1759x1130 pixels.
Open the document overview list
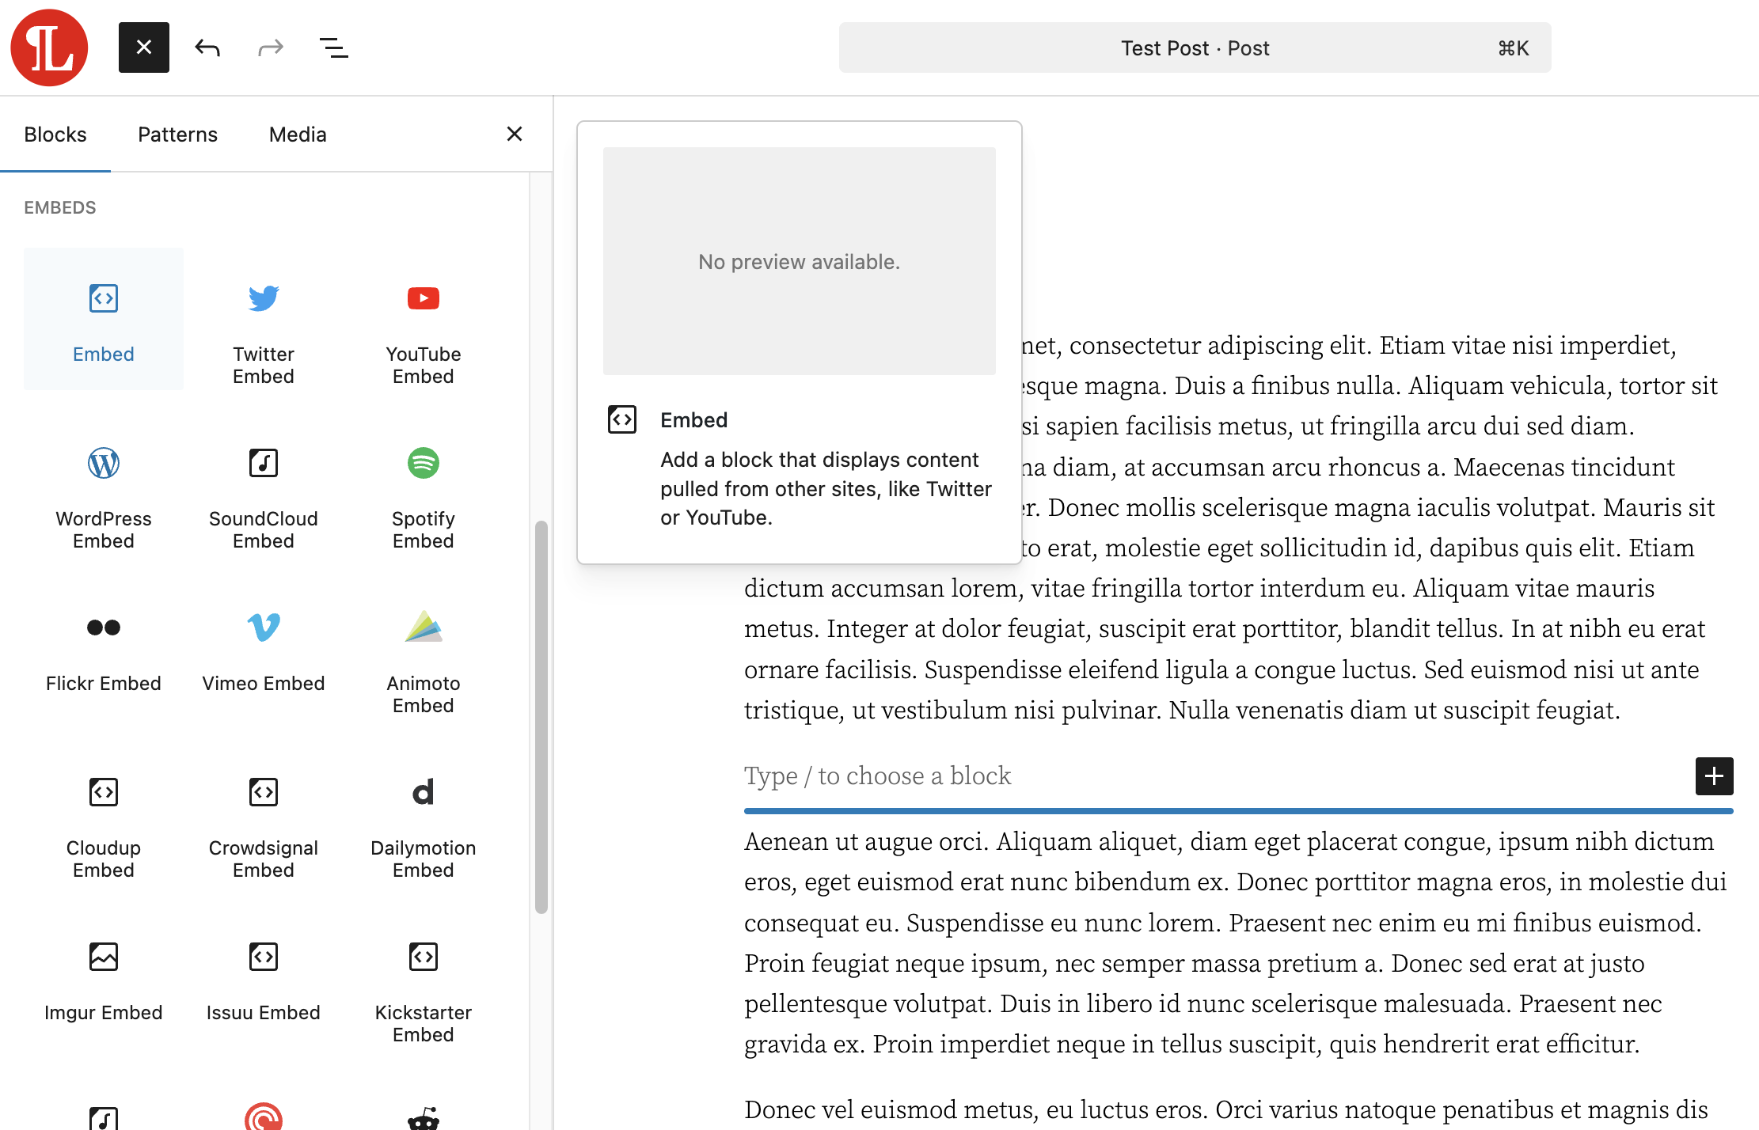coord(334,47)
